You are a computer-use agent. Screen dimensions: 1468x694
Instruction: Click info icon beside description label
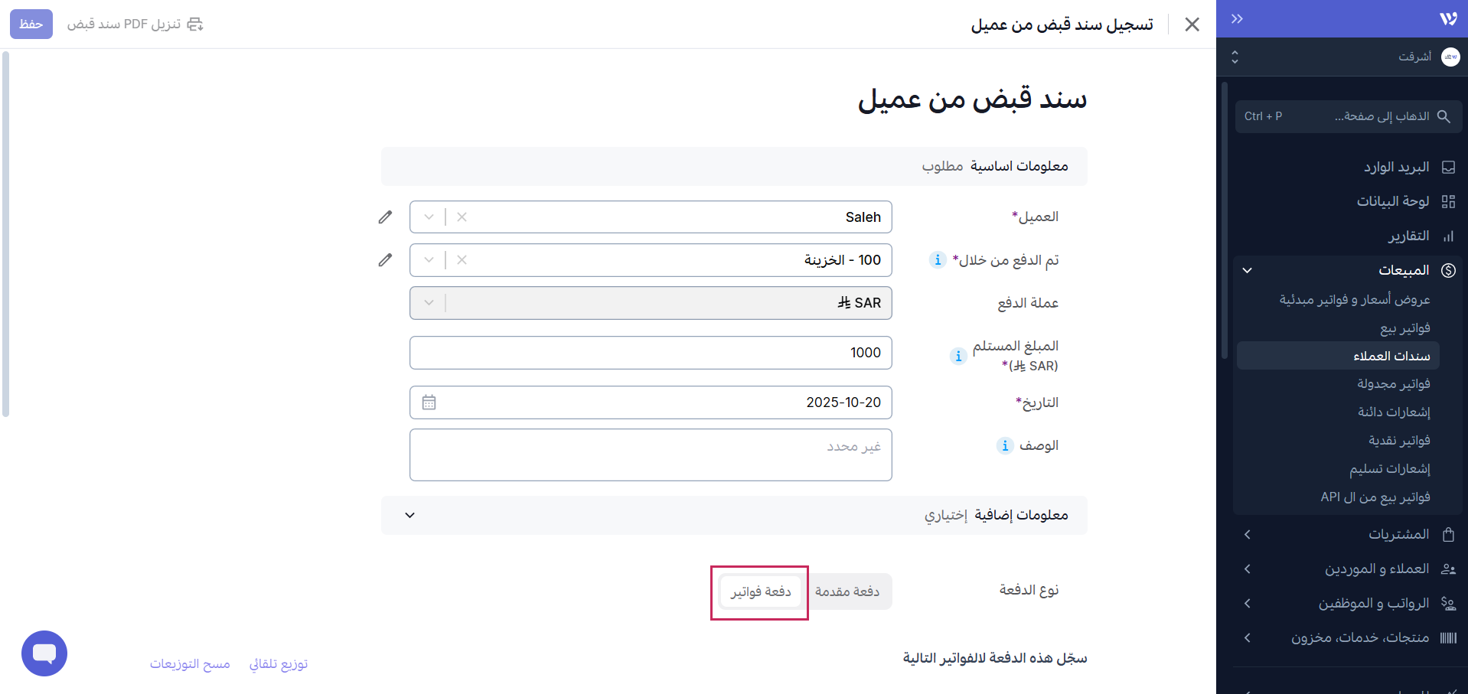click(x=1005, y=445)
